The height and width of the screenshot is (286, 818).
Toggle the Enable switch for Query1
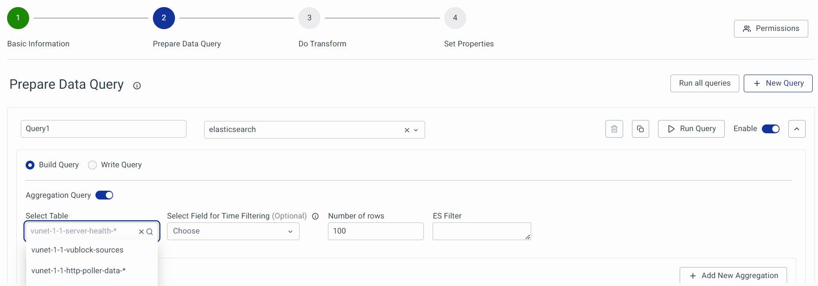(771, 129)
